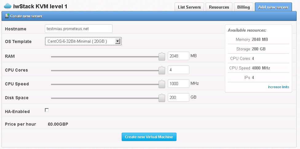300x149 pixels.
Task: Click the HA-Enabled label
Action: tap(18, 112)
